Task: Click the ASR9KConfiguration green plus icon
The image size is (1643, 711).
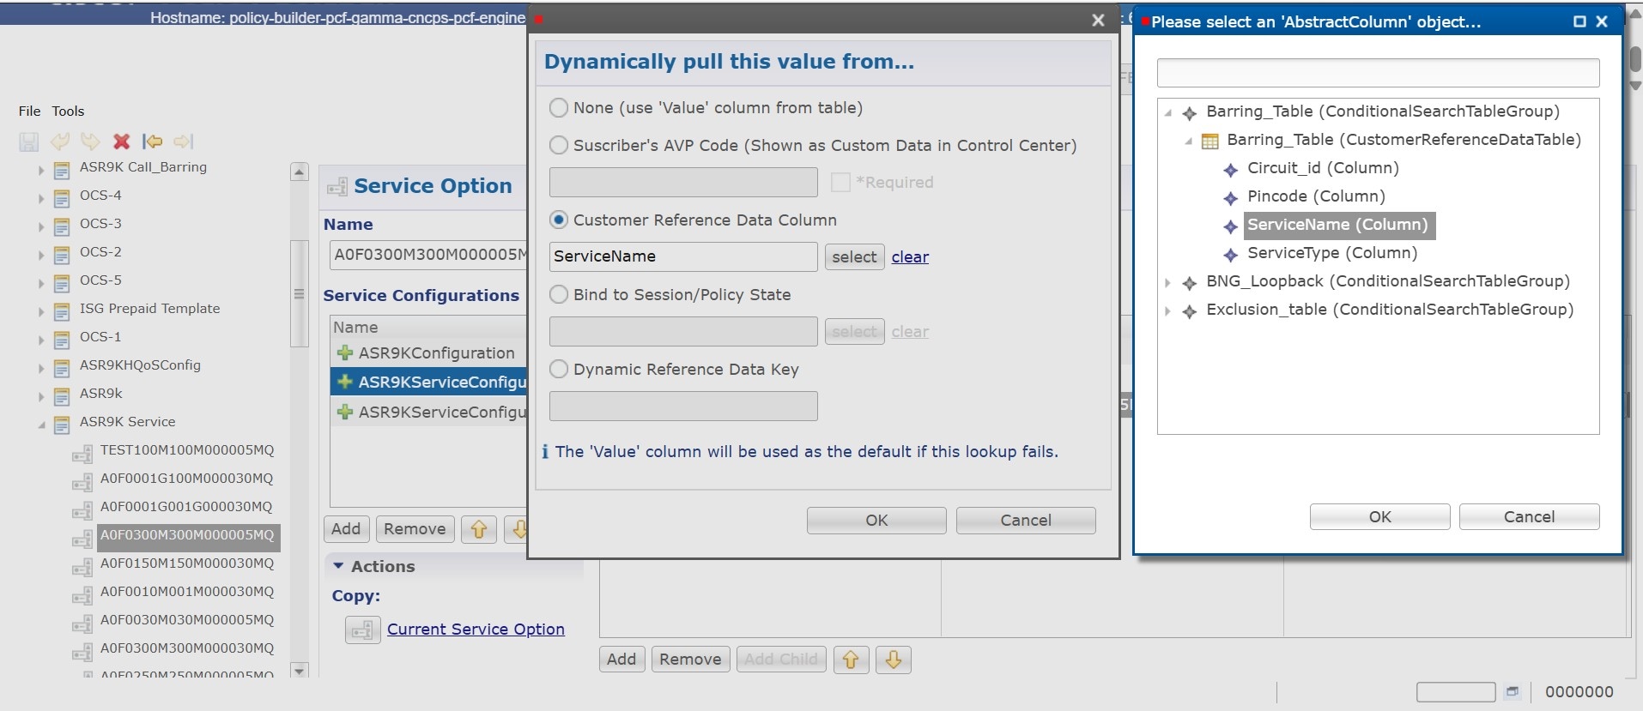Action: point(345,352)
